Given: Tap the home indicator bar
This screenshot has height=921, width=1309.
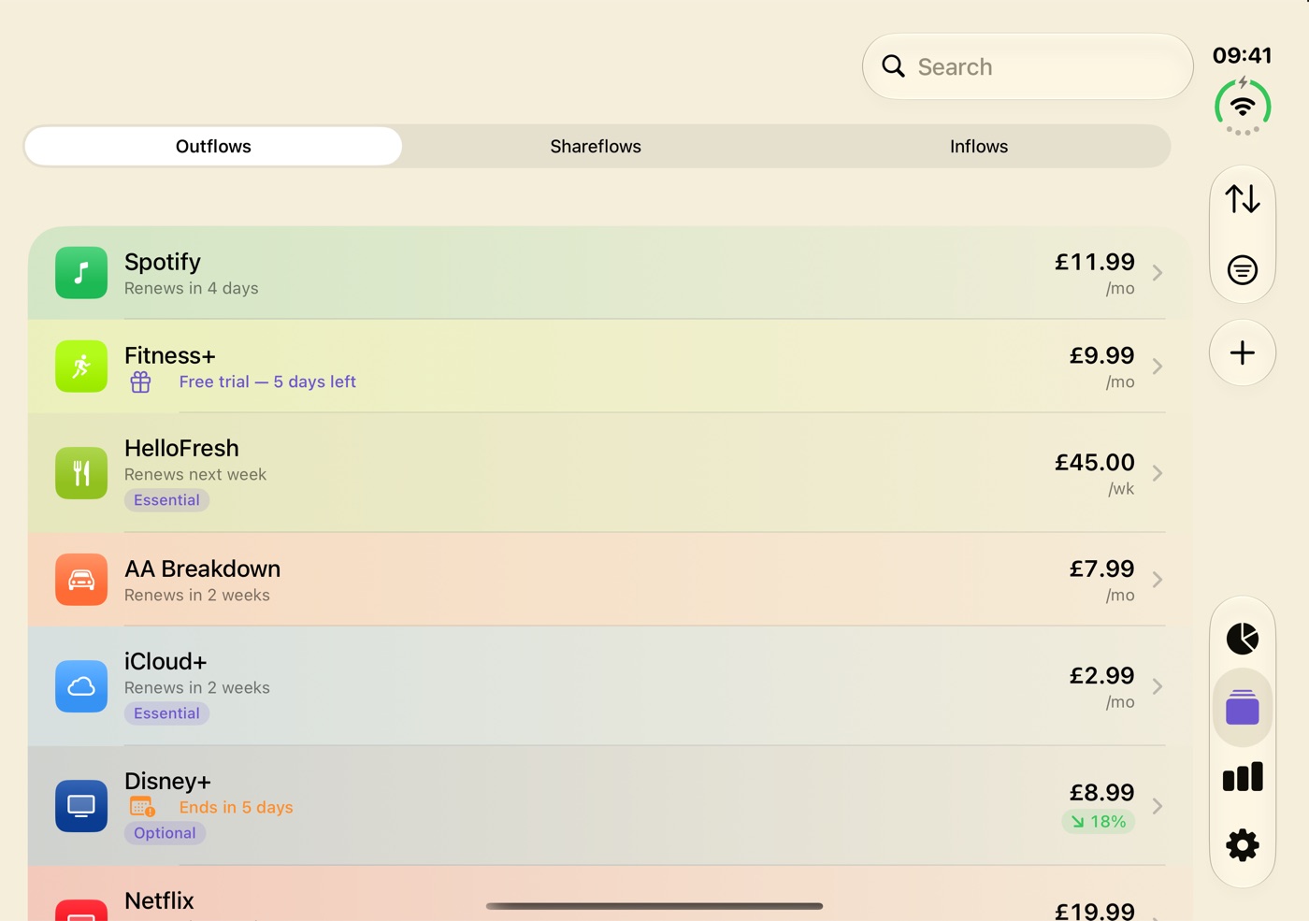Looking at the screenshot, I should click(x=654, y=906).
